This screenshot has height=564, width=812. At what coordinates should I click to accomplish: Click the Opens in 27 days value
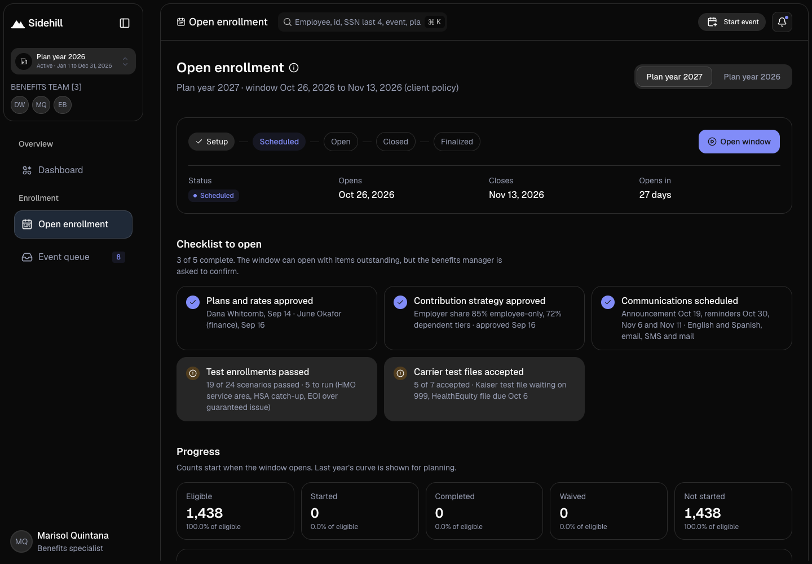655,195
